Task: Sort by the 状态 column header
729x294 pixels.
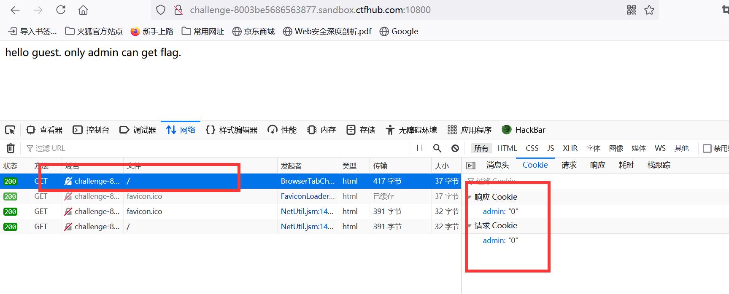Action: pos(15,166)
